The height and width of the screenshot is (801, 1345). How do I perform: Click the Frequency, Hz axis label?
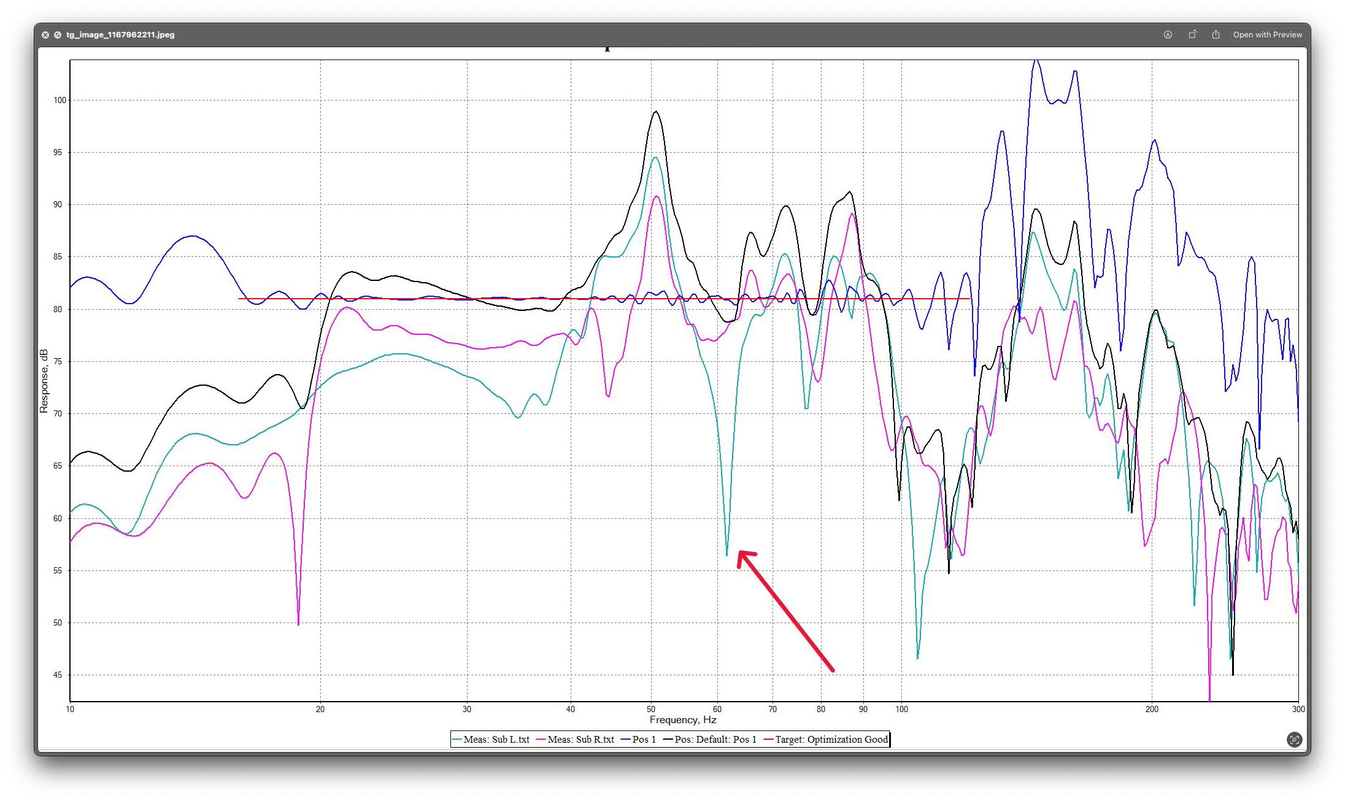point(682,720)
